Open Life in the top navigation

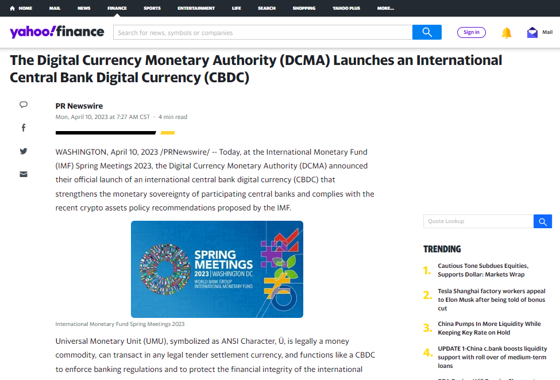click(237, 8)
